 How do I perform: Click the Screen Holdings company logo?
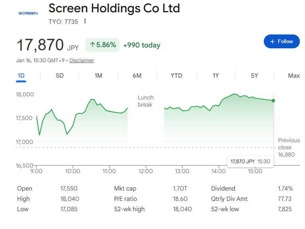pyautogui.click(x=28, y=13)
